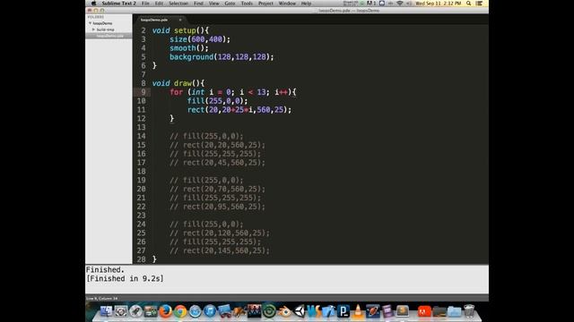
Task: Open the View menu
Action: pos(213,4)
